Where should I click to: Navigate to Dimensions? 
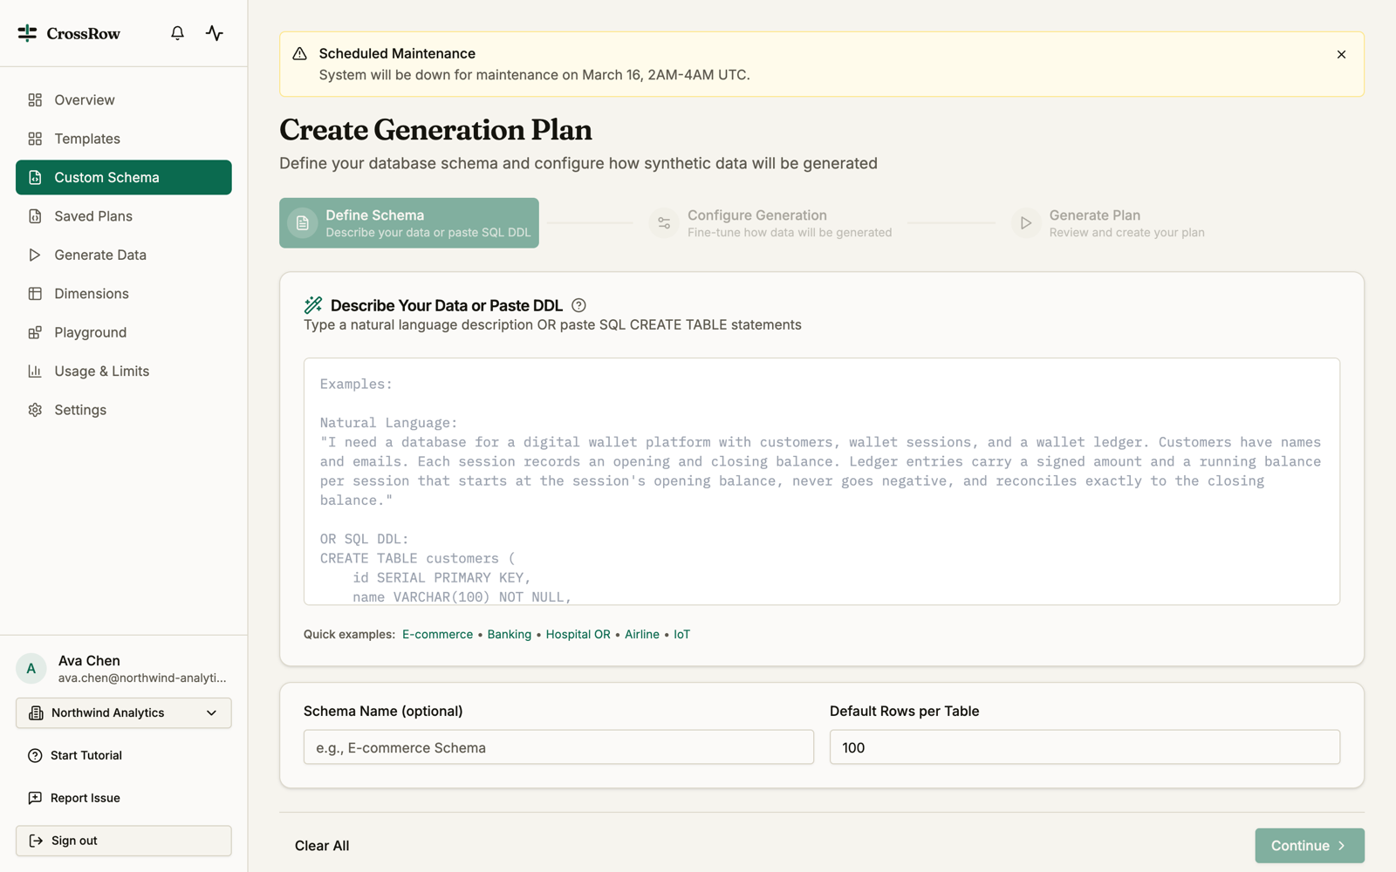pyautogui.click(x=124, y=294)
